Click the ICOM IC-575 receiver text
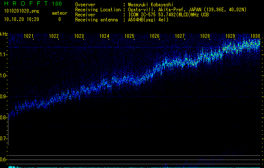264x168 pixels. click(169, 15)
